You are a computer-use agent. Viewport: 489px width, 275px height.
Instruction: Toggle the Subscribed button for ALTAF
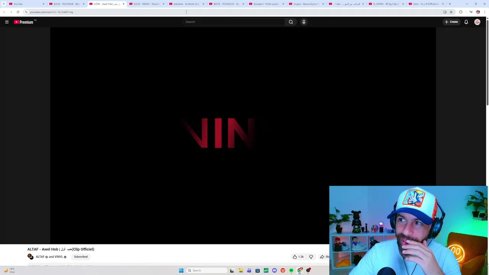tap(81, 257)
